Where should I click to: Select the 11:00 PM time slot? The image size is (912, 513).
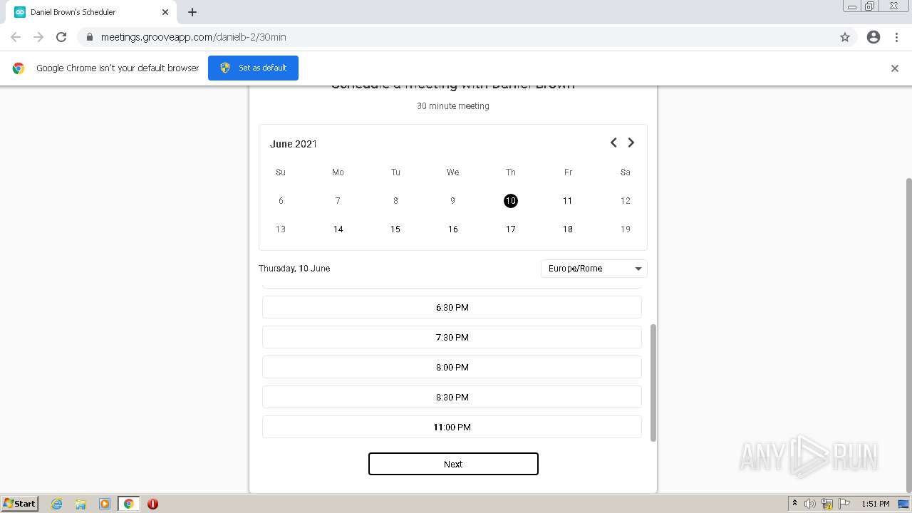click(452, 427)
